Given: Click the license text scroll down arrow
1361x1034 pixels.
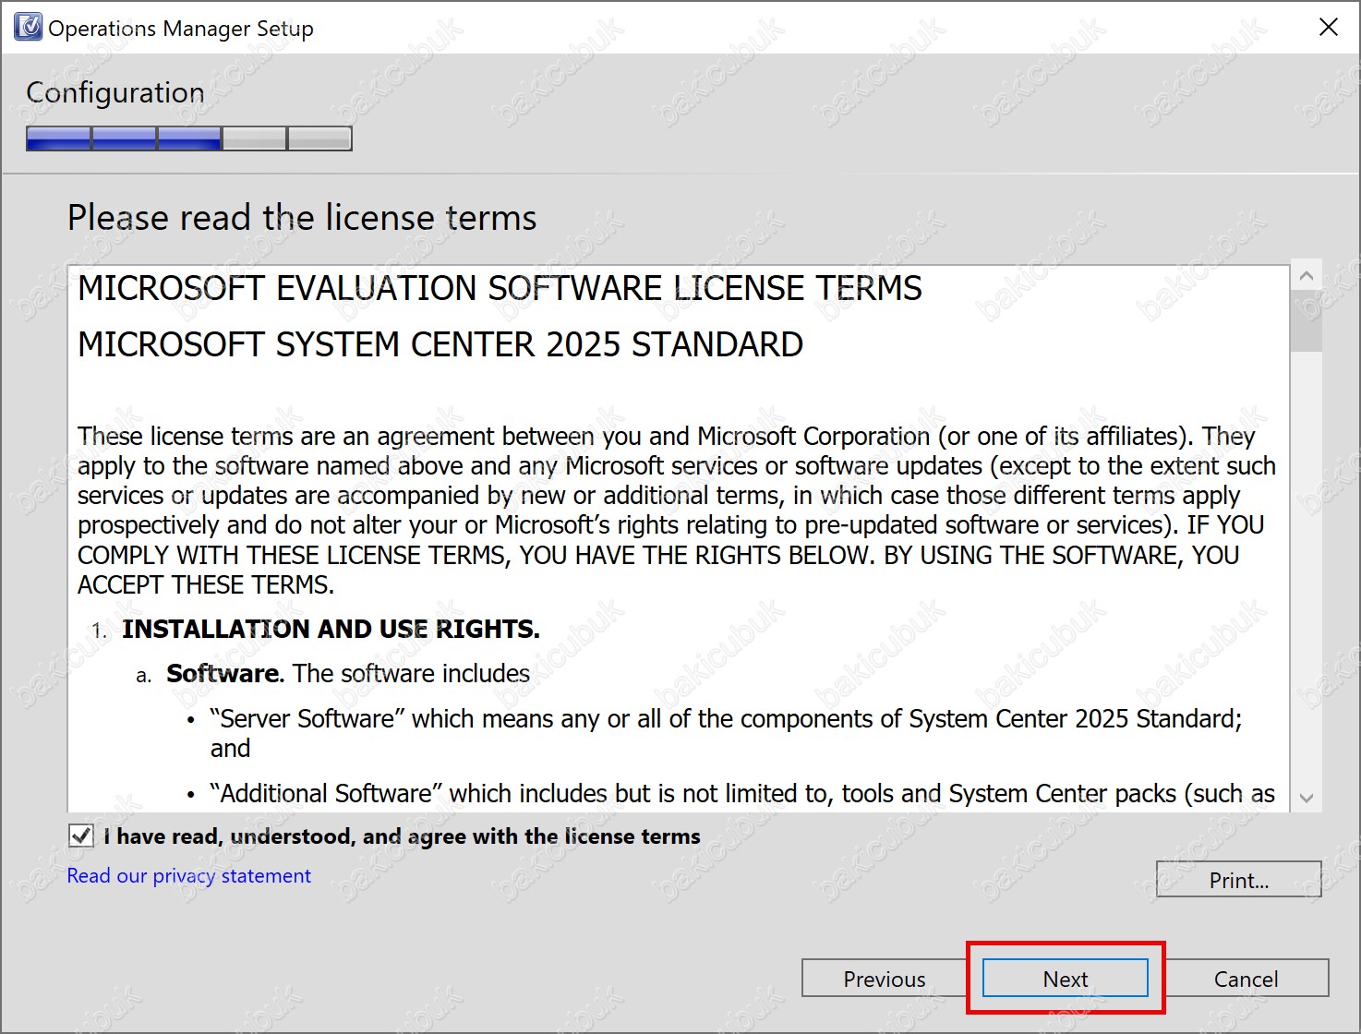Looking at the screenshot, I should click(1306, 798).
